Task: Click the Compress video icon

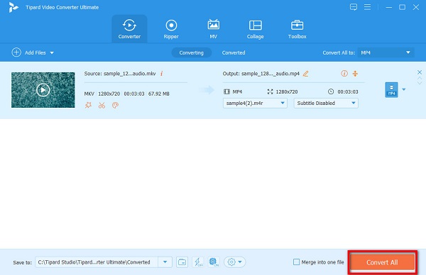Action: click(355, 74)
